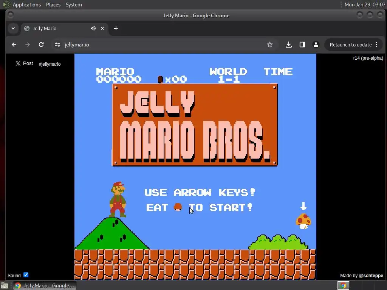Viewport: 387px width, 290px height.
Task: Click the coin icon in the score header
Action: [x=160, y=79]
